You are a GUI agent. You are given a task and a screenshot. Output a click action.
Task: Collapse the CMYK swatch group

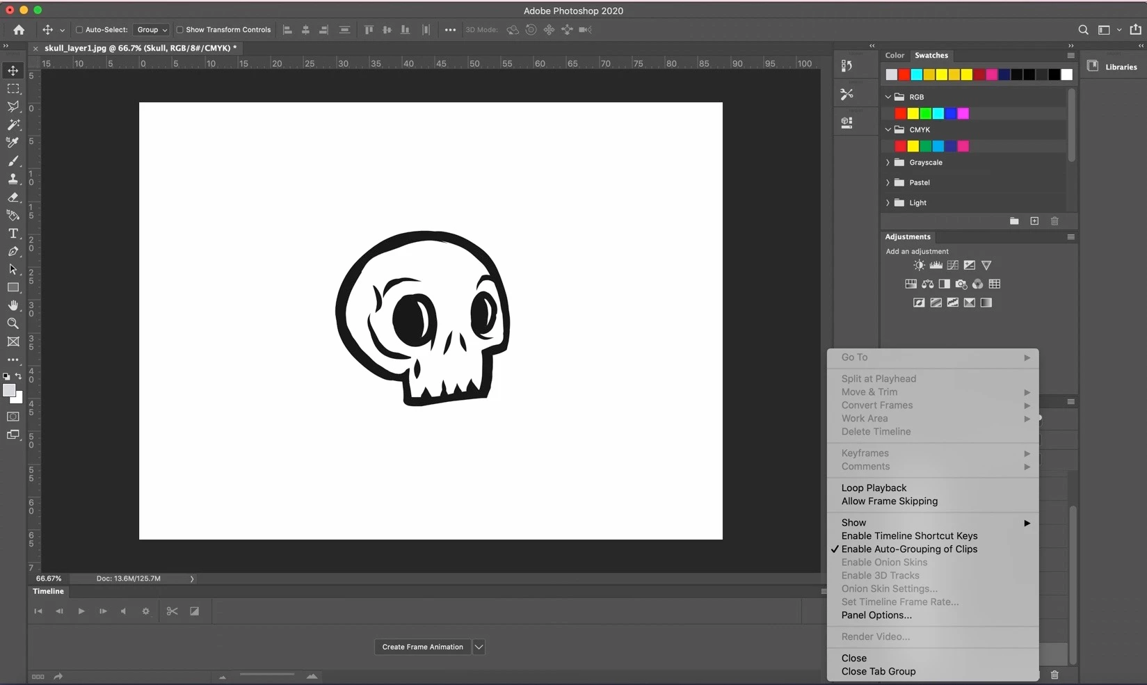pyautogui.click(x=888, y=129)
